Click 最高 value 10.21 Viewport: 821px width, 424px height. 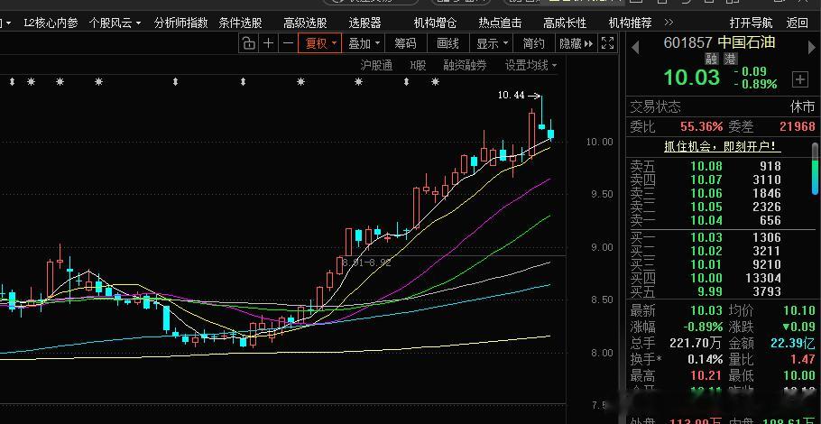coord(706,375)
